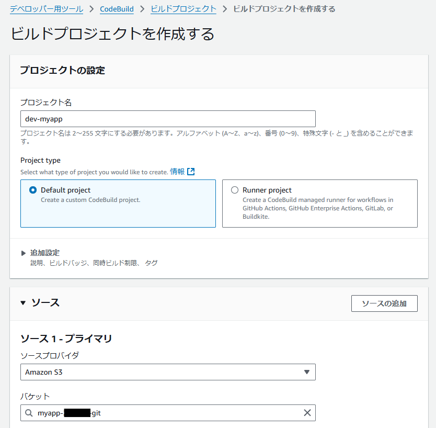Click the last breadcrumb ビルドプロジェクトを作成する
This screenshot has width=436, height=428.
pyautogui.click(x=284, y=9)
